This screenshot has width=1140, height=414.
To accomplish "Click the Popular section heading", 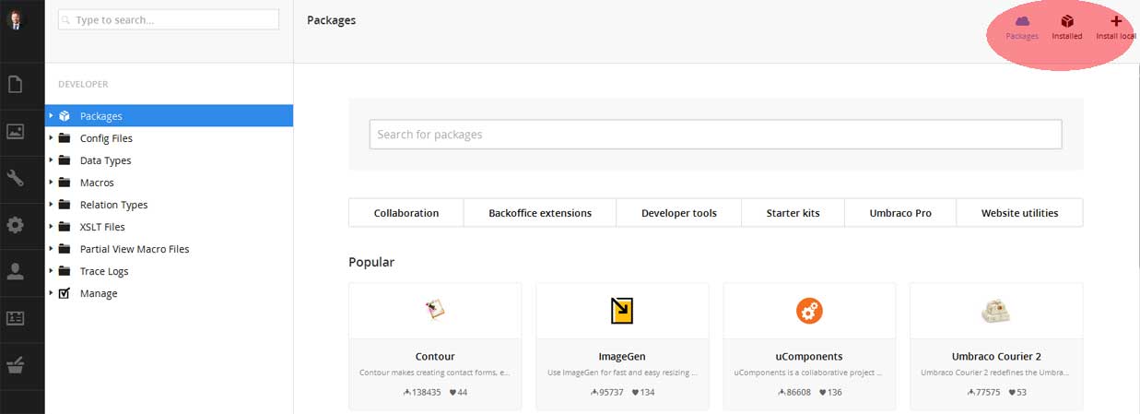I will tap(371, 262).
